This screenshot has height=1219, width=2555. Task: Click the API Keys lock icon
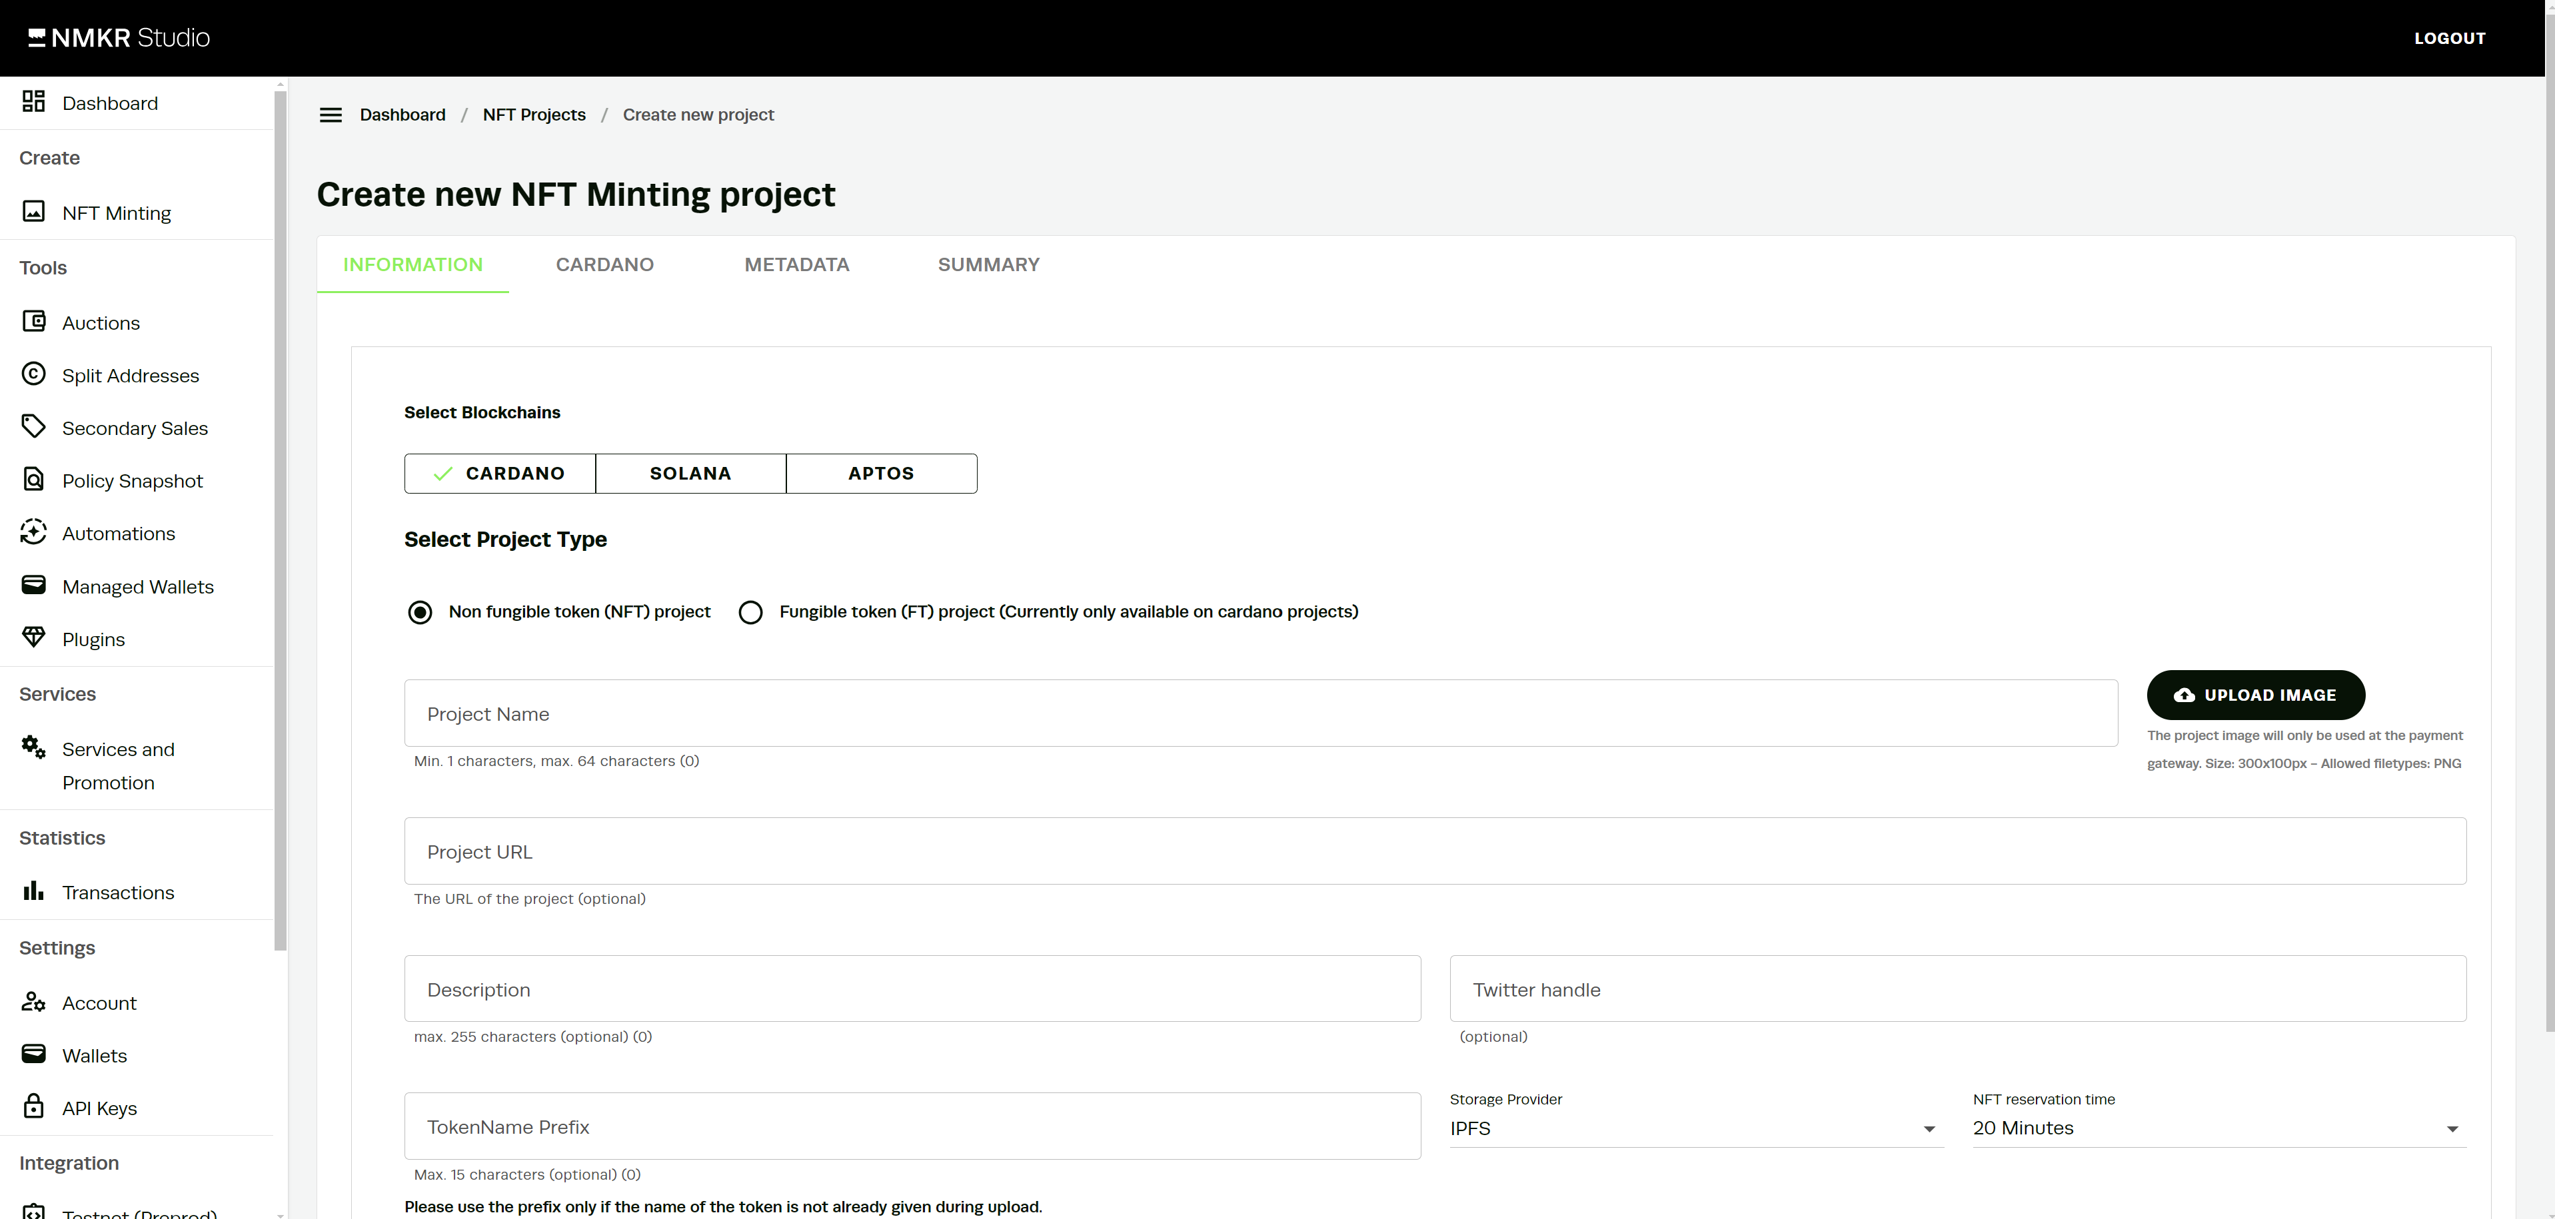[34, 1106]
